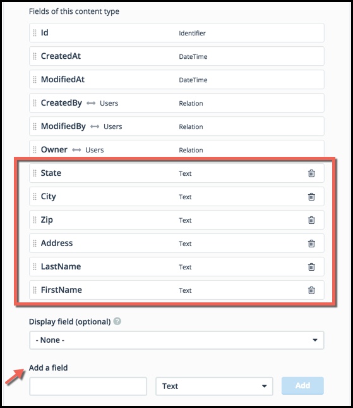This screenshot has height=408, width=353.
Task: Select the drag handle next to Owner
Action: point(35,150)
